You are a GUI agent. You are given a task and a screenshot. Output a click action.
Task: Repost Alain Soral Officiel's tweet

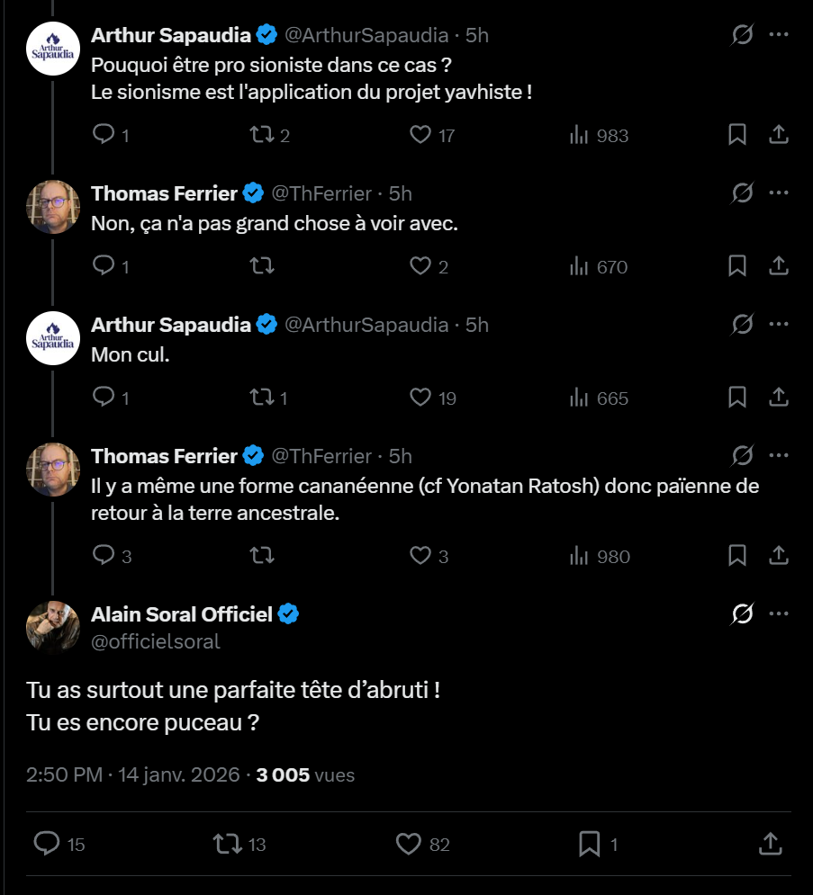226,844
